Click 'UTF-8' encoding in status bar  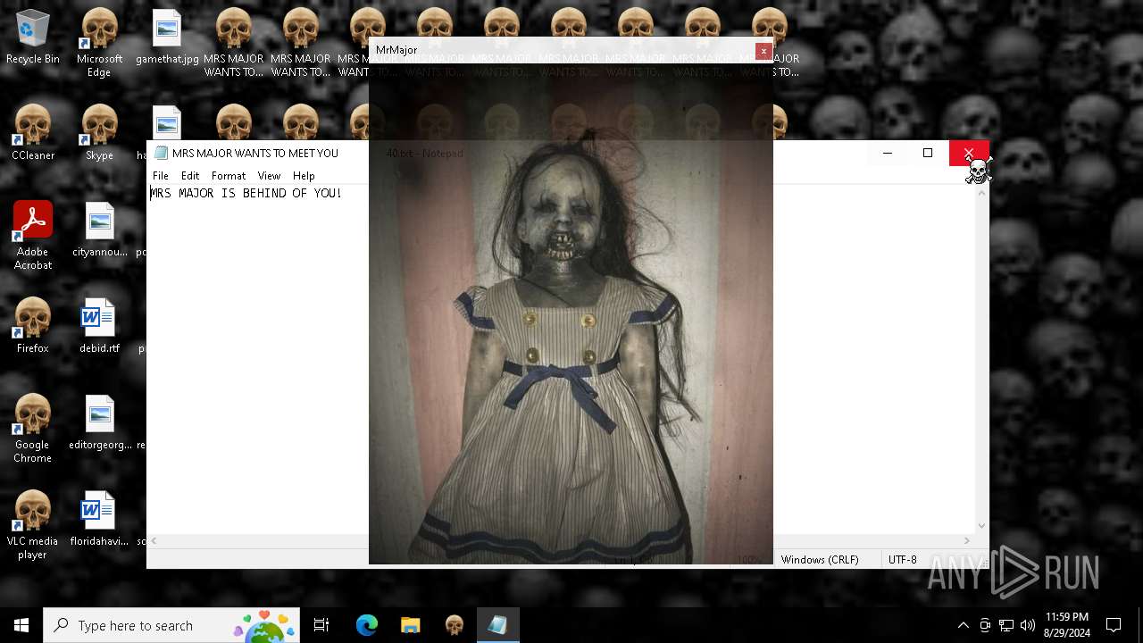902,560
